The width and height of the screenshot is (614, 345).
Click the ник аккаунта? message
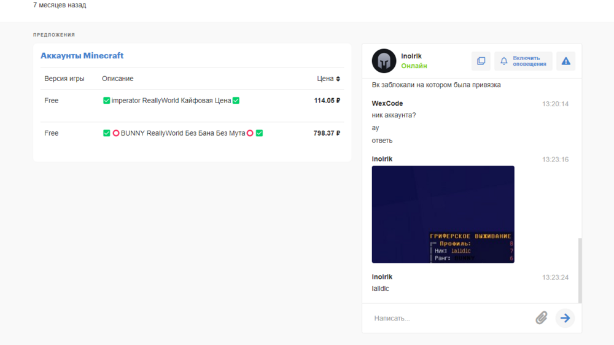[394, 115]
